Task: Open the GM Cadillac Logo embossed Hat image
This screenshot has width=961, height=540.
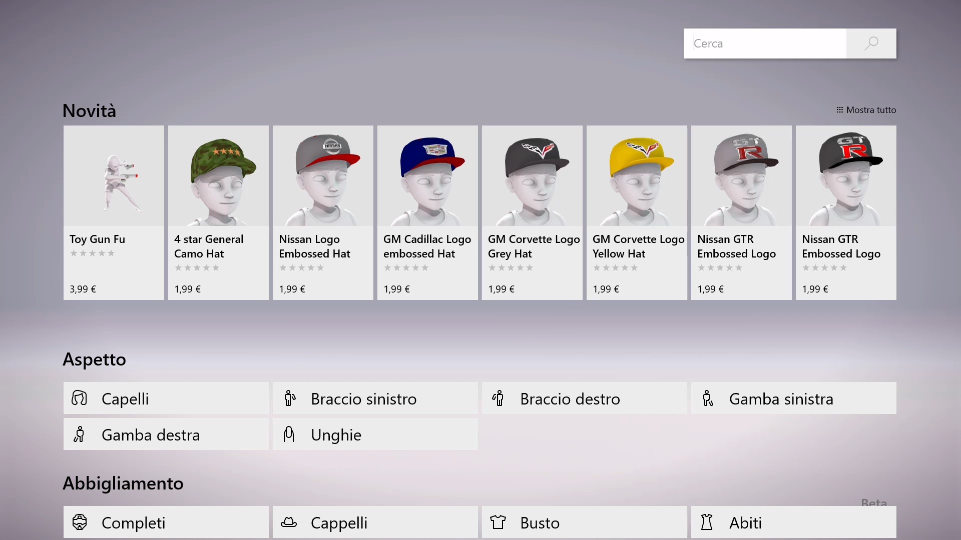Action: (427, 175)
